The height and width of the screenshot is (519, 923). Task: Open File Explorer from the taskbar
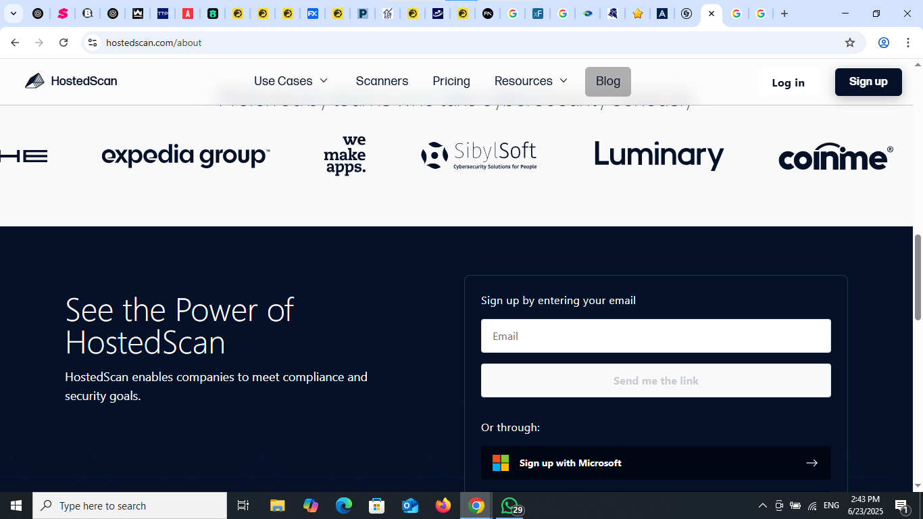pyautogui.click(x=278, y=505)
